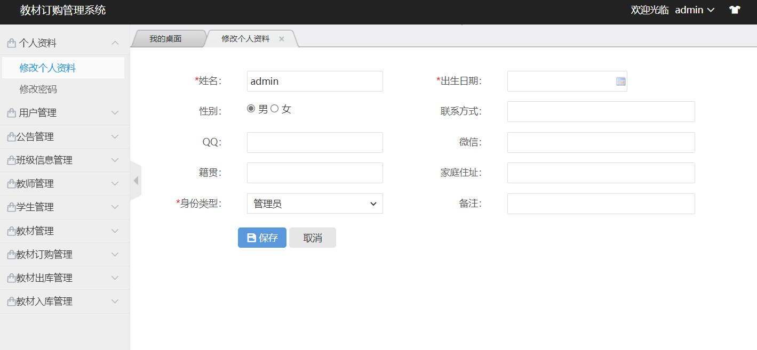The height and width of the screenshot is (350, 757).
Task: Click the t-shirt theme icon top right
Action: (x=735, y=10)
